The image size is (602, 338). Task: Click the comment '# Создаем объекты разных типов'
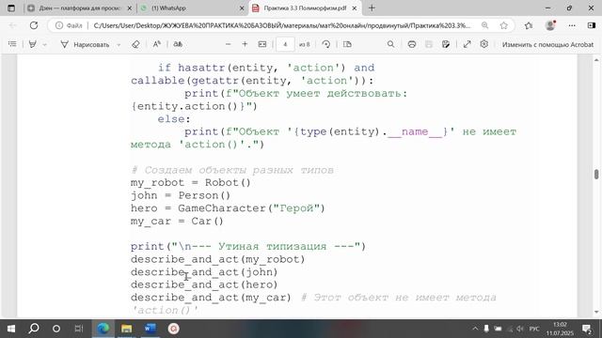pos(232,170)
